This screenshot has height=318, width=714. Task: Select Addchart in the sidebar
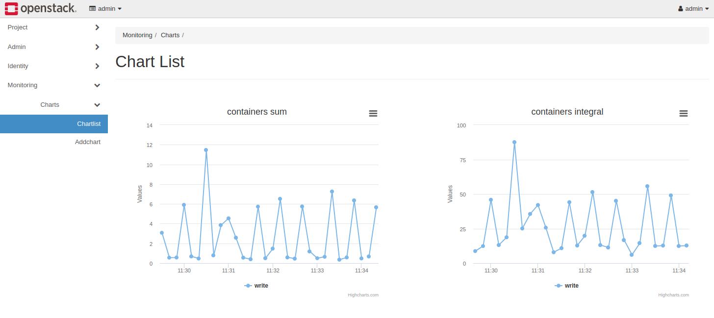pyautogui.click(x=88, y=142)
